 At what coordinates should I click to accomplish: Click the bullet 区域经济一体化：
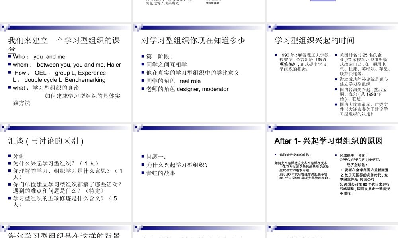point(353,155)
